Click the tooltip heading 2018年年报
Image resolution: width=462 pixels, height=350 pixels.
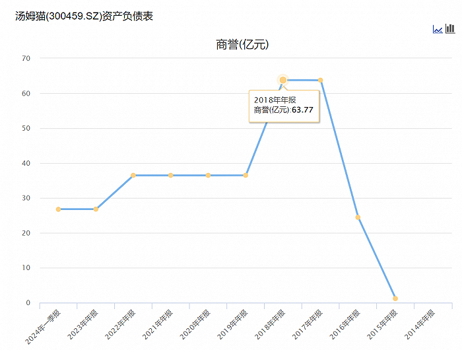(275, 100)
